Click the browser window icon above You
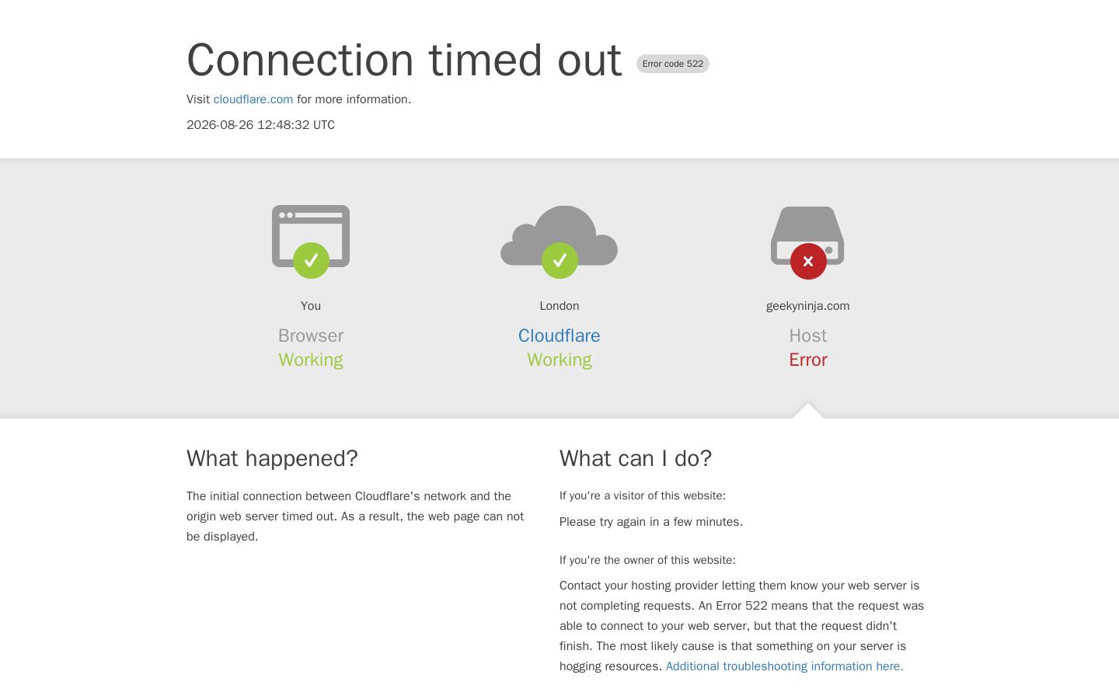1119x699 pixels. tap(311, 236)
